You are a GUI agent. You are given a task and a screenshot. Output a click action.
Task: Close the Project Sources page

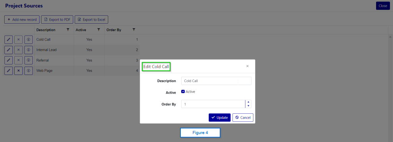383,6
